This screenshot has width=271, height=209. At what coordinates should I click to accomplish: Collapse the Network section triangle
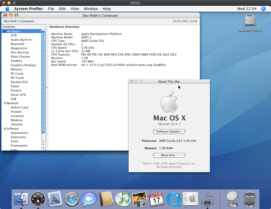(x=5, y=103)
